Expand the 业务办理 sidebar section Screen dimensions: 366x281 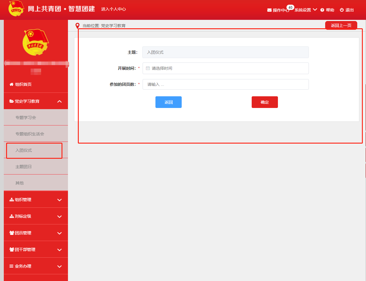click(59, 266)
